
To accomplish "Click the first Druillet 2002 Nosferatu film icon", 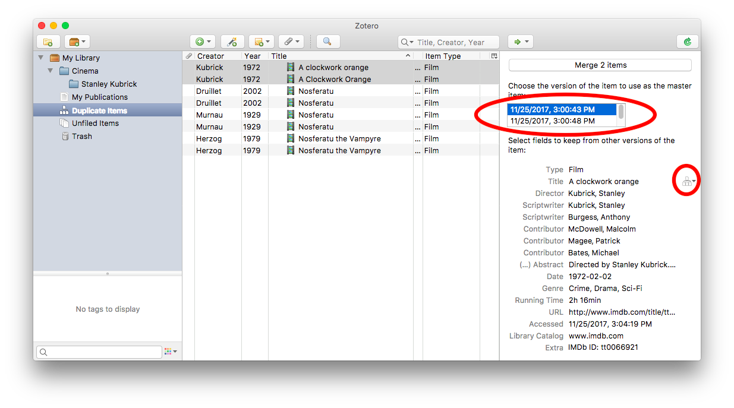I will click(291, 91).
